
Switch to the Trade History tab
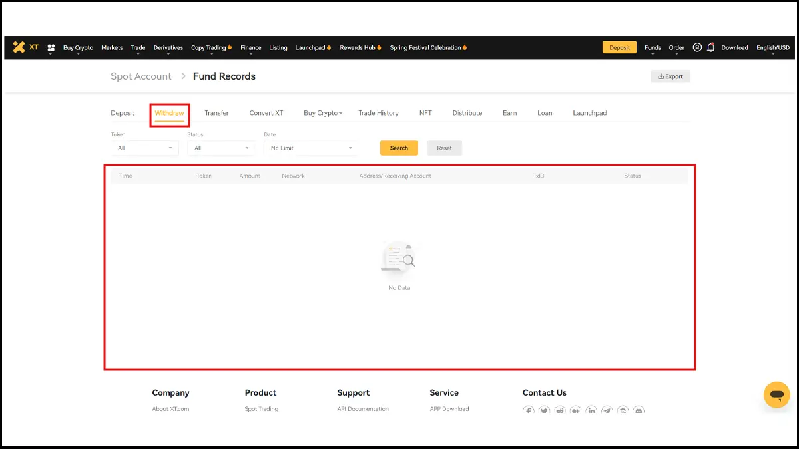378,113
